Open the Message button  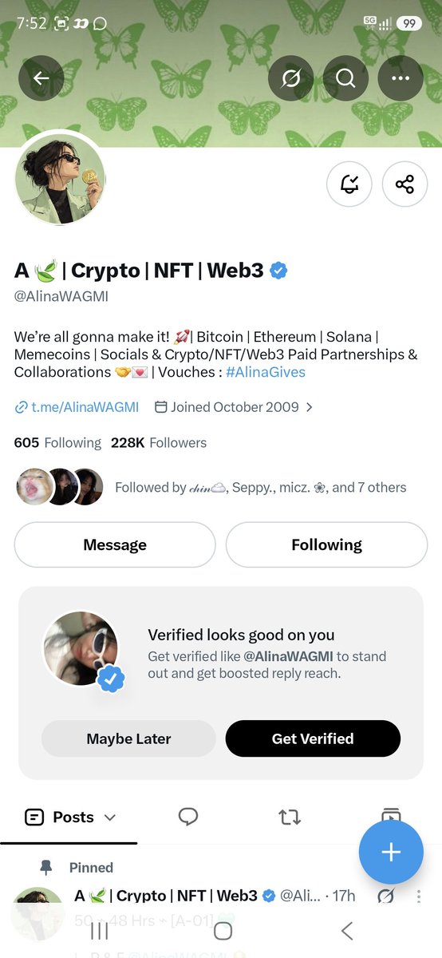tap(115, 544)
